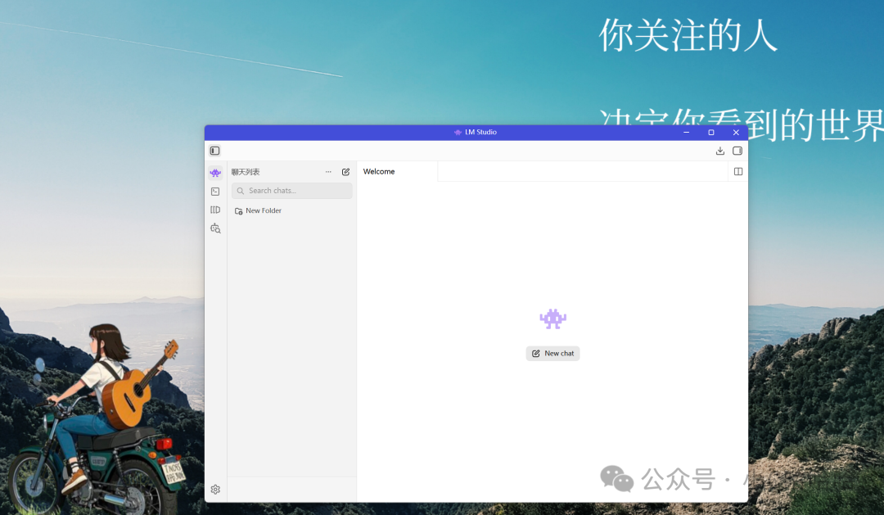Click the New chat button
This screenshot has height=515, width=884.
click(x=552, y=354)
